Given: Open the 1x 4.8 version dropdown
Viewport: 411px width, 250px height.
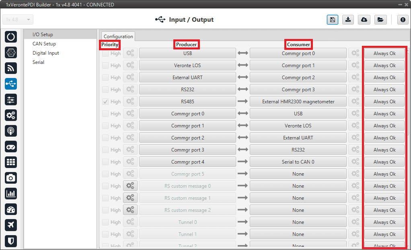Looking at the screenshot, I should (18, 20).
